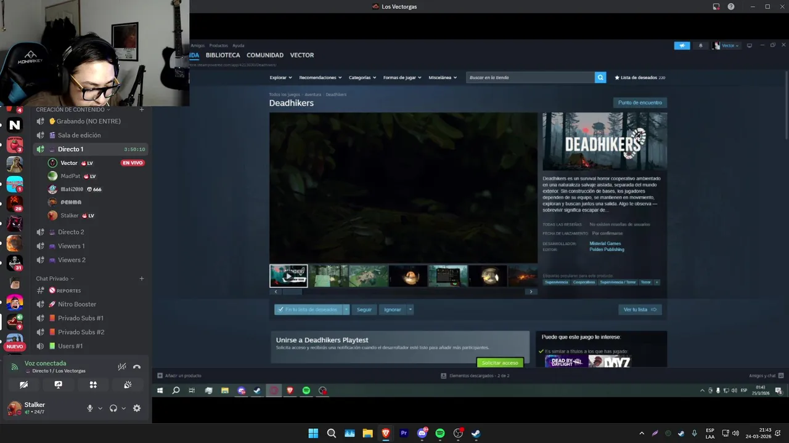Join Privado Subs #1 voice channel
789x443 pixels.
[91, 318]
